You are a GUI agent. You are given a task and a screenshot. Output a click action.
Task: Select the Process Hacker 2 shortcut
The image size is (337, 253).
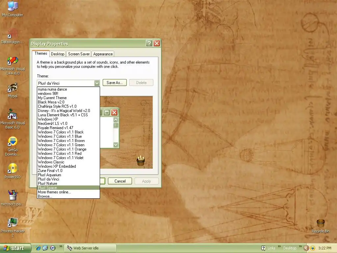[13, 227]
